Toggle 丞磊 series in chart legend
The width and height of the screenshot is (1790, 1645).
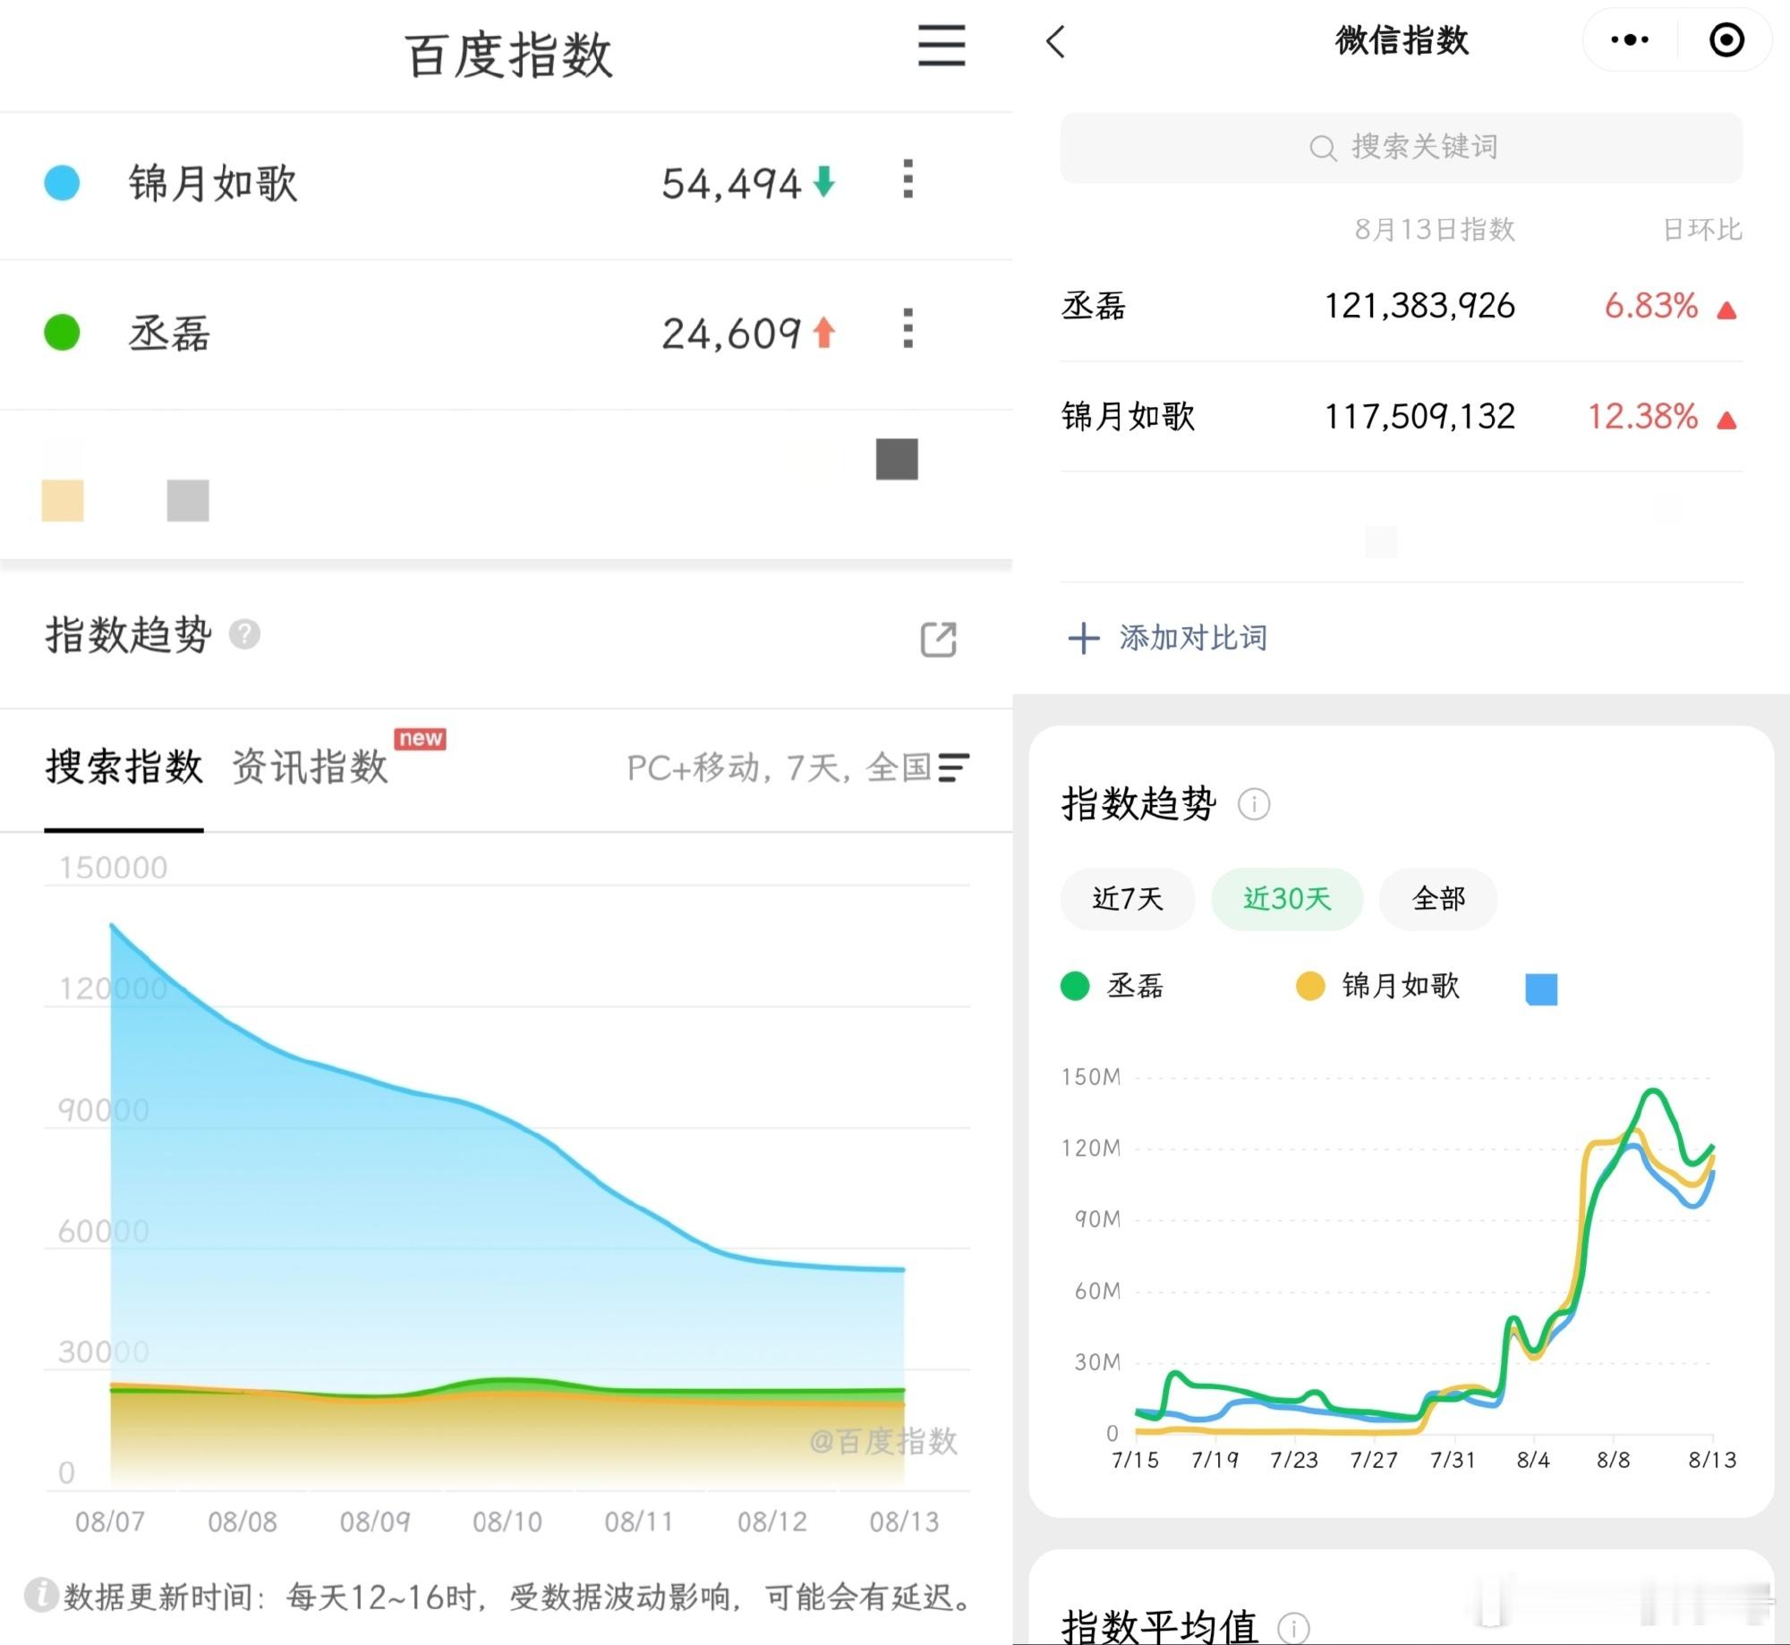click(x=1113, y=986)
